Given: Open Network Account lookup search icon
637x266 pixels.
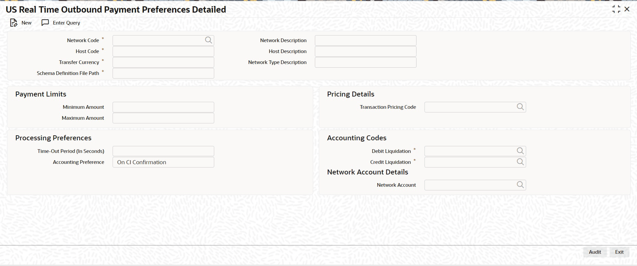Looking at the screenshot, I should [520, 185].
